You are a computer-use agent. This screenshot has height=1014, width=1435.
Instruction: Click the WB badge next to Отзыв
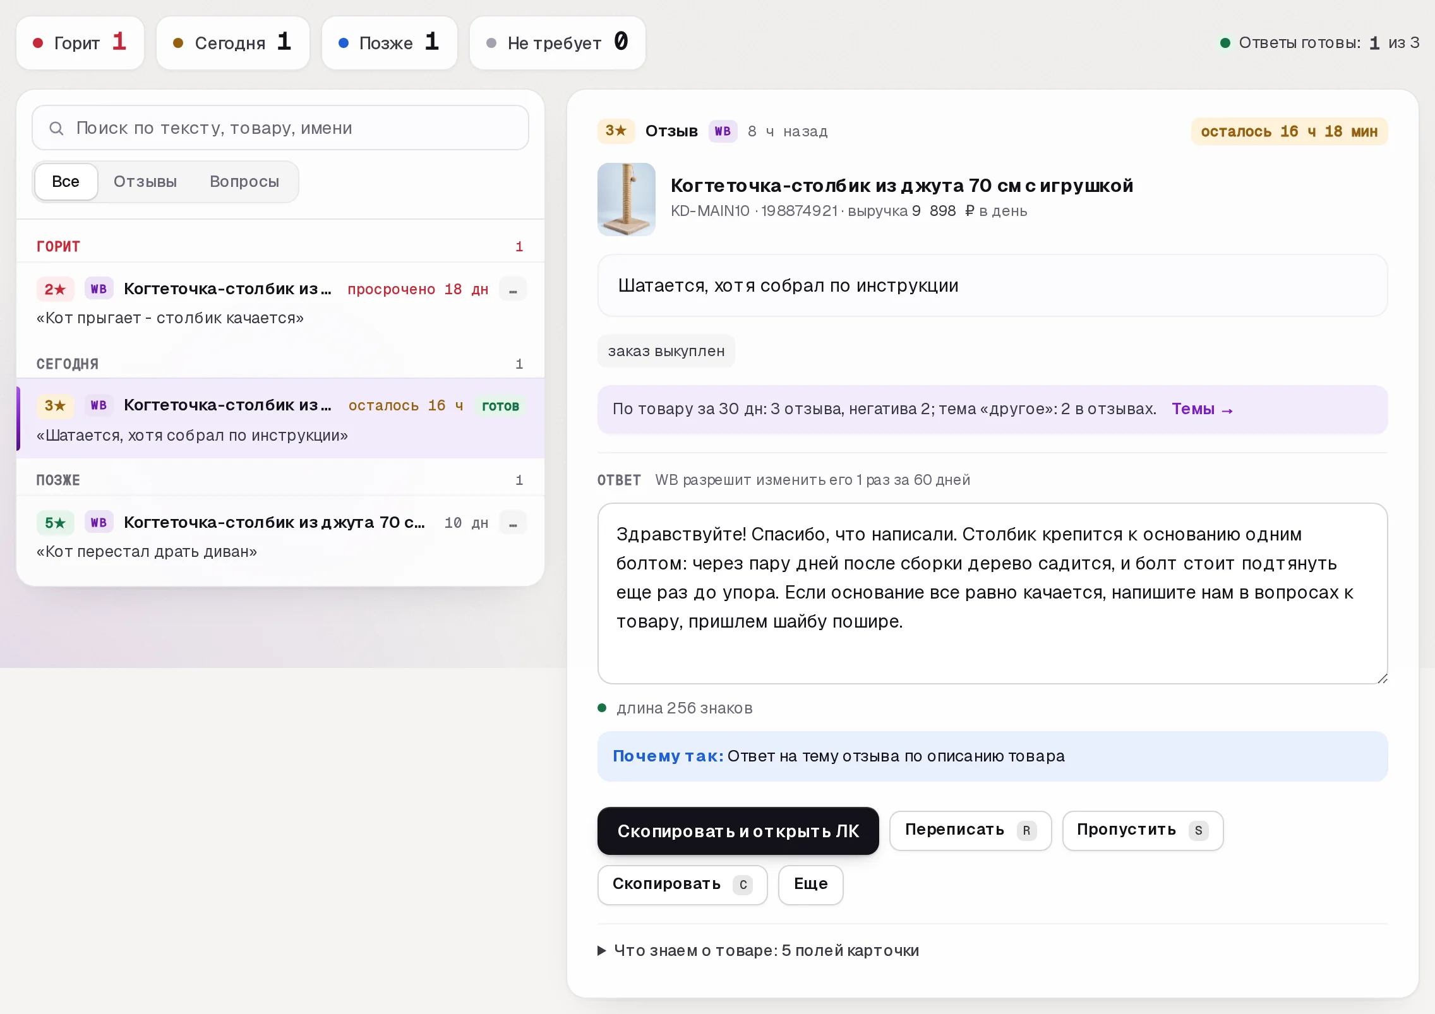pos(723,131)
